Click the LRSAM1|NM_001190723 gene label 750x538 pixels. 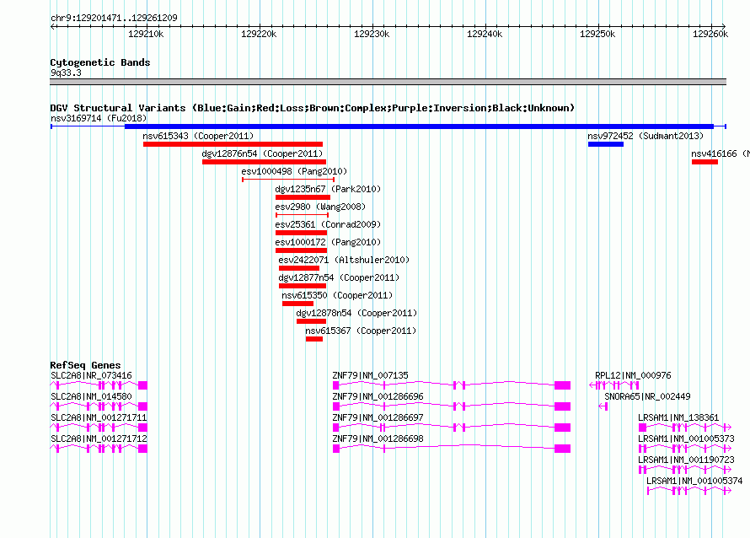pos(687,460)
